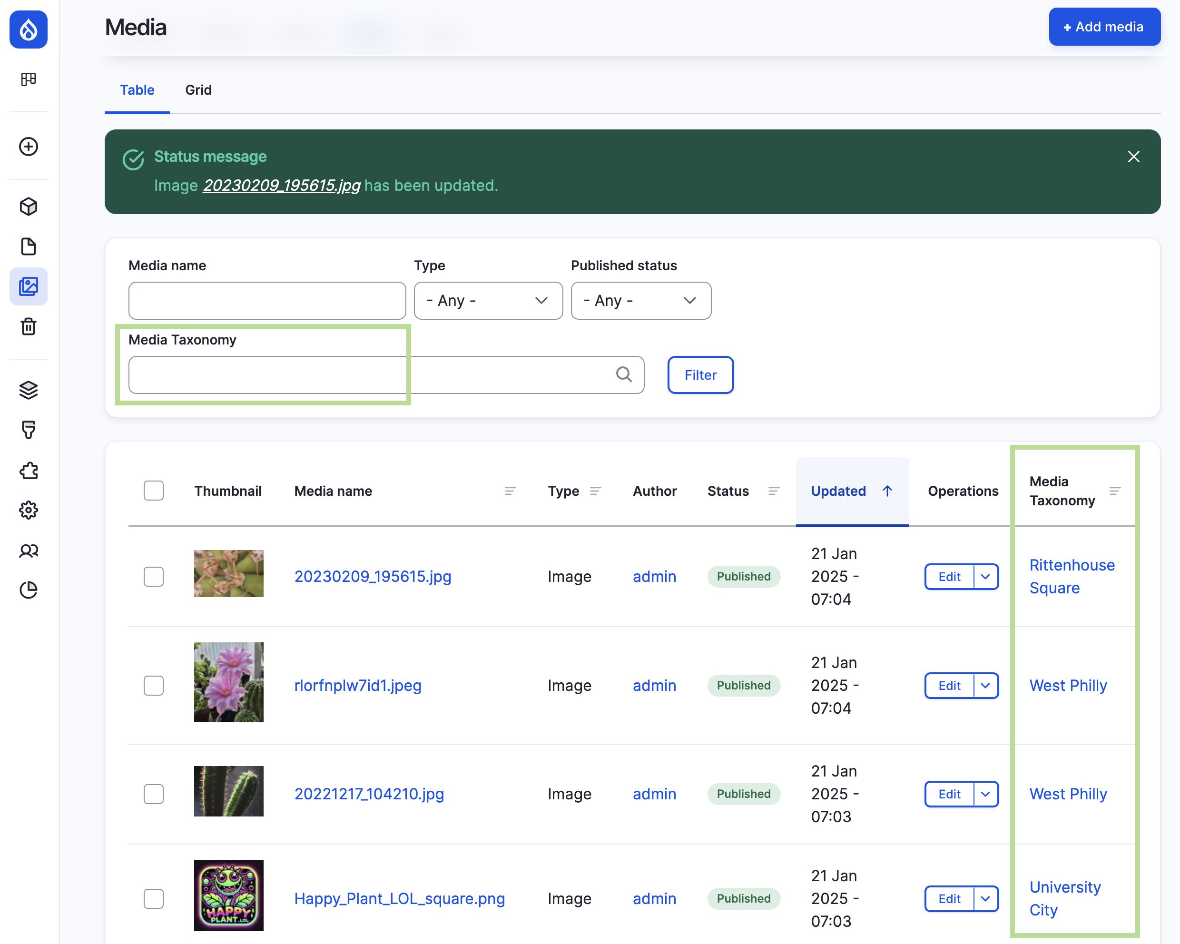Open media name link Happy_Plant_LOL_square.png
1180x944 pixels.
(400, 898)
